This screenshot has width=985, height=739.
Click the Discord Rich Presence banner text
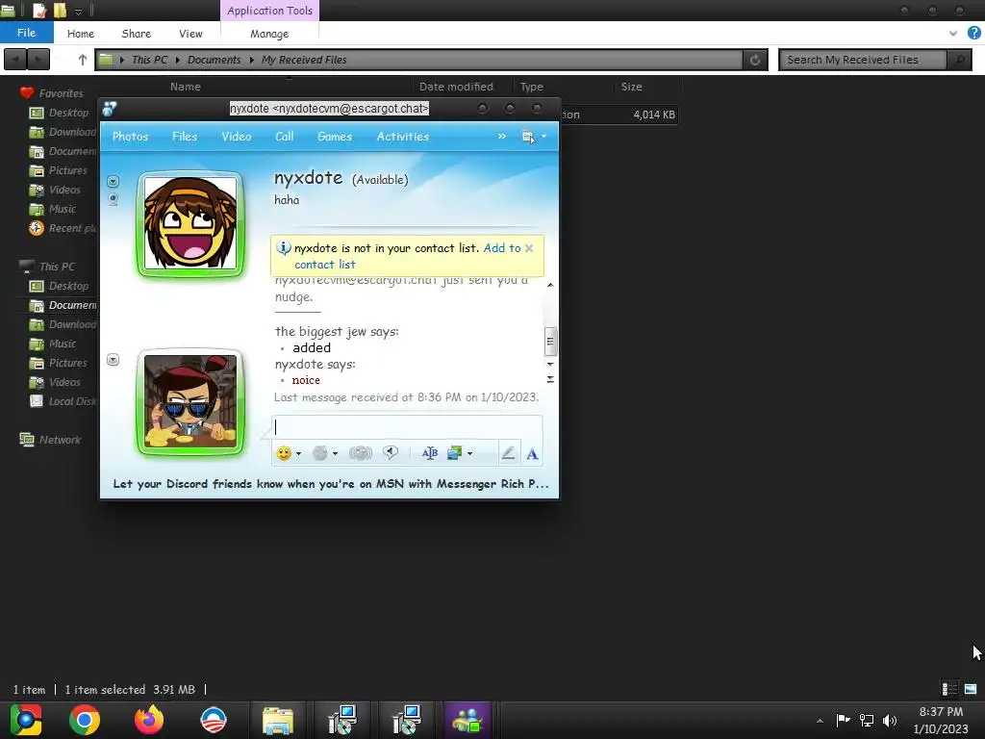(331, 484)
